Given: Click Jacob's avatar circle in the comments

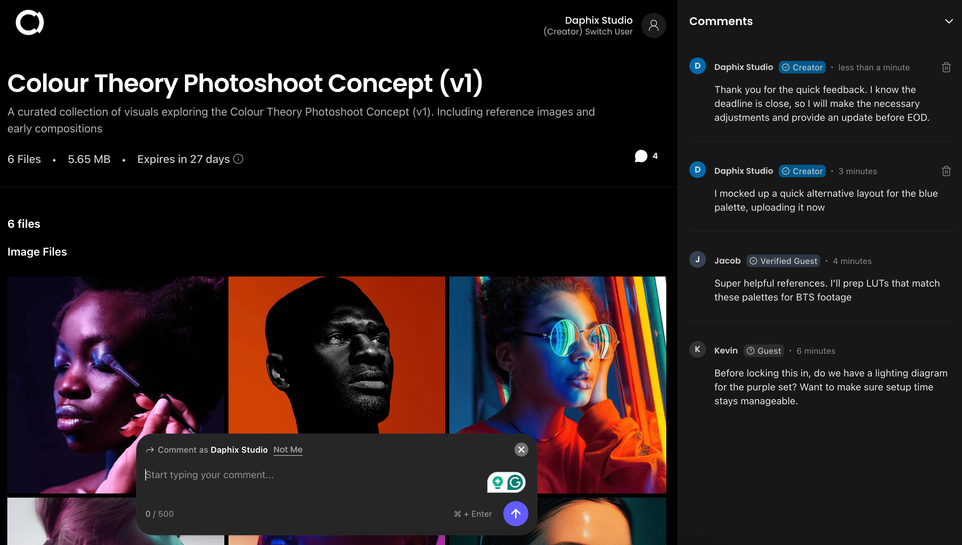Looking at the screenshot, I should coord(697,259).
